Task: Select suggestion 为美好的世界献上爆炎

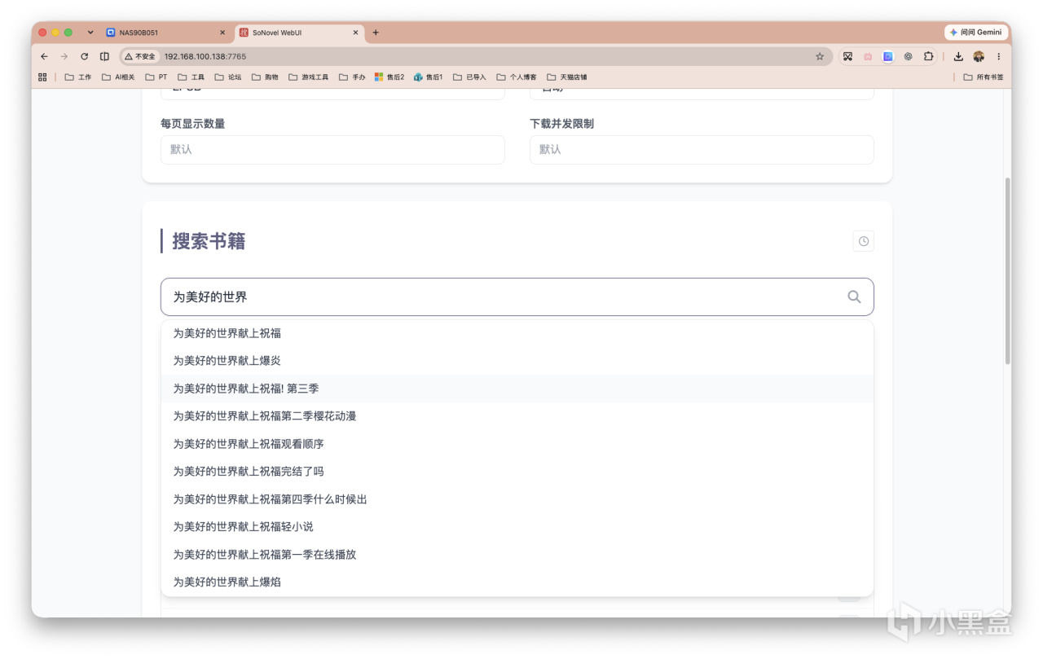Action: pos(517,361)
